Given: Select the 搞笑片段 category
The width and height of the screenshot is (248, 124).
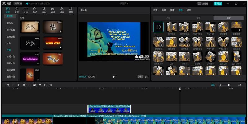Looking at the screenshot, I should click(x=11, y=63).
